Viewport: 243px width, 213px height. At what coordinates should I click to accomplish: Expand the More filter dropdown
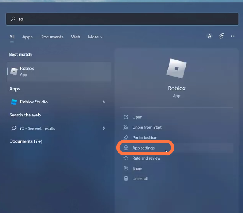[x=96, y=37]
